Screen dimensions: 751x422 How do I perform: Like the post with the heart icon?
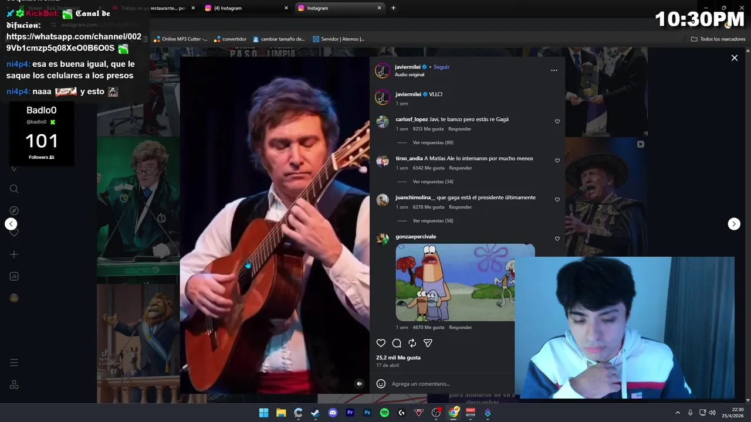pyautogui.click(x=381, y=343)
